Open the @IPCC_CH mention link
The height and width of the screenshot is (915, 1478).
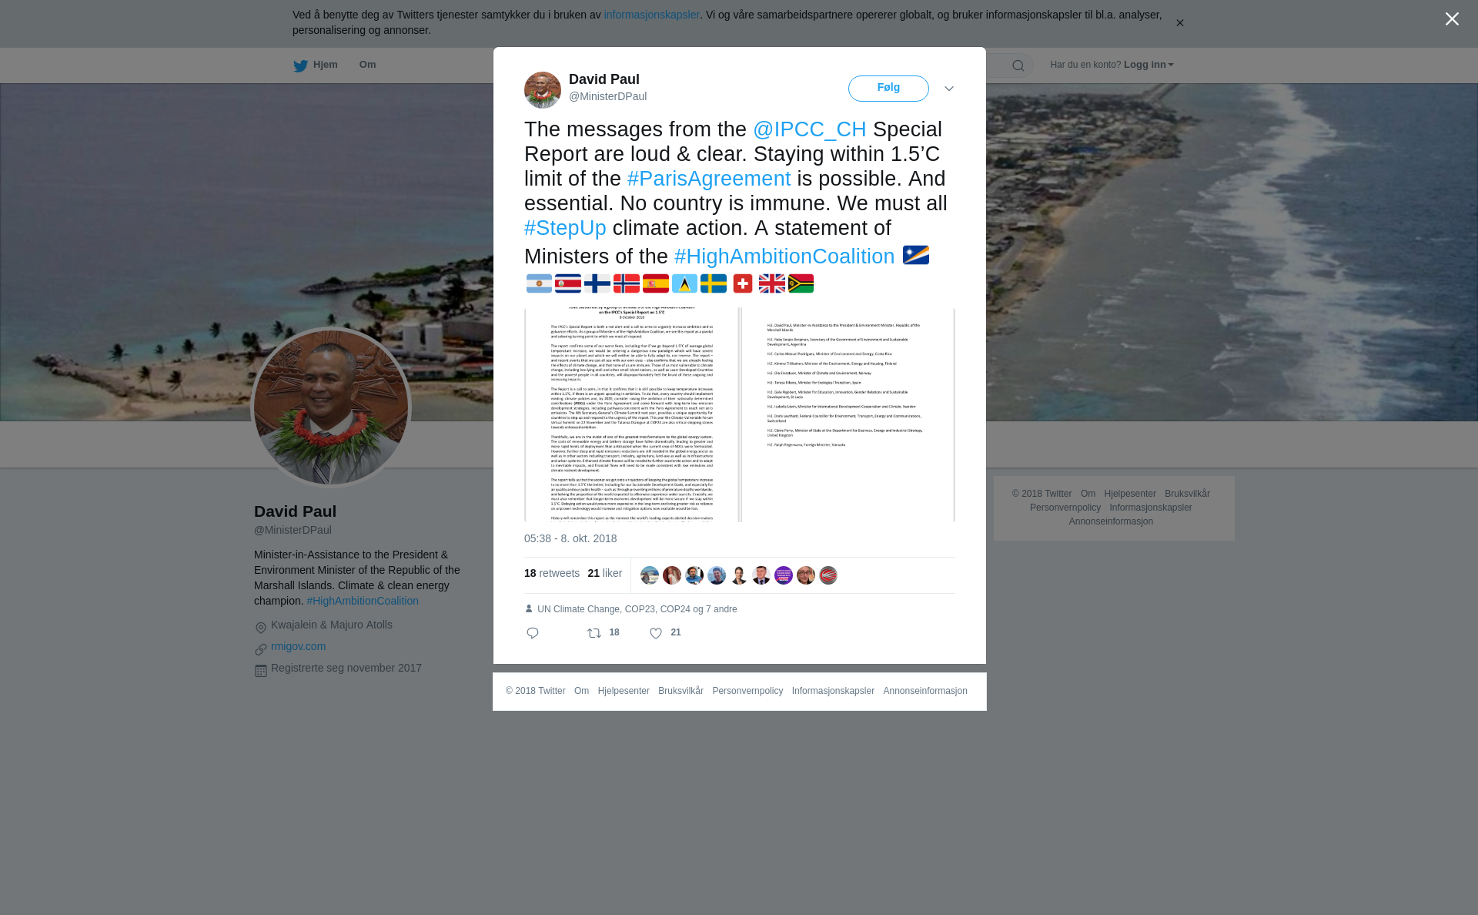[x=810, y=129]
